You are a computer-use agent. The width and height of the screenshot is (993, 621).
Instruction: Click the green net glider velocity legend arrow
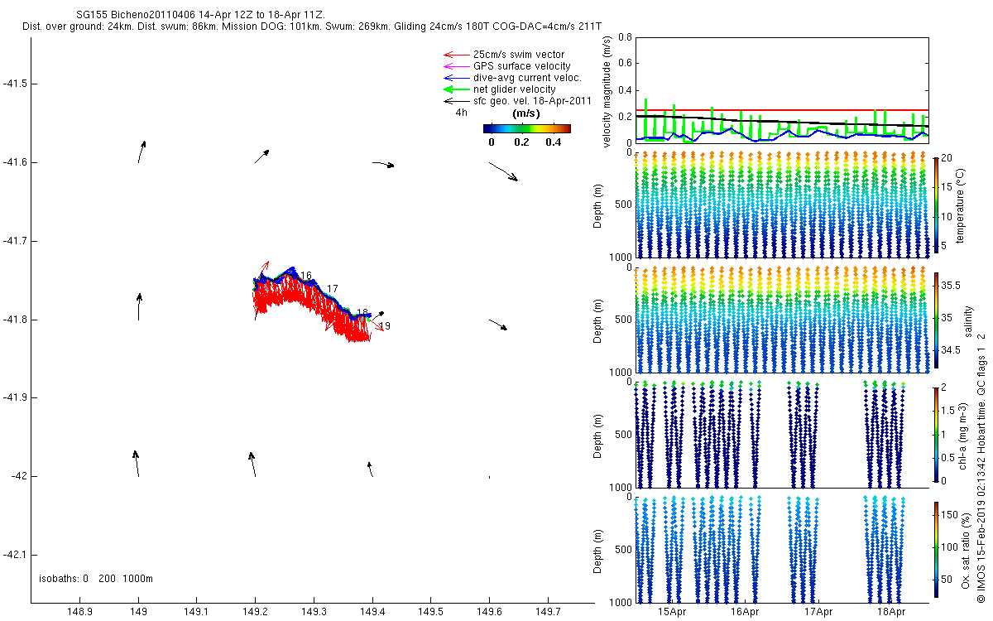[x=456, y=89]
